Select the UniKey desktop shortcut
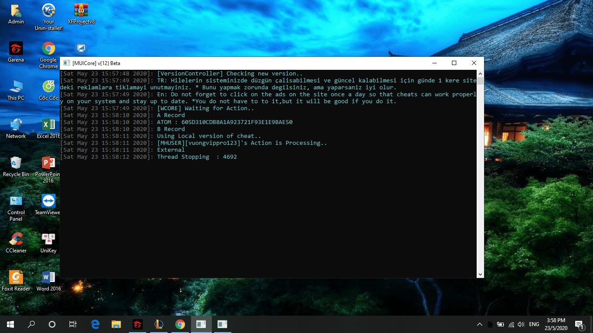This screenshot has height=333, width=593. coord(49,243)
